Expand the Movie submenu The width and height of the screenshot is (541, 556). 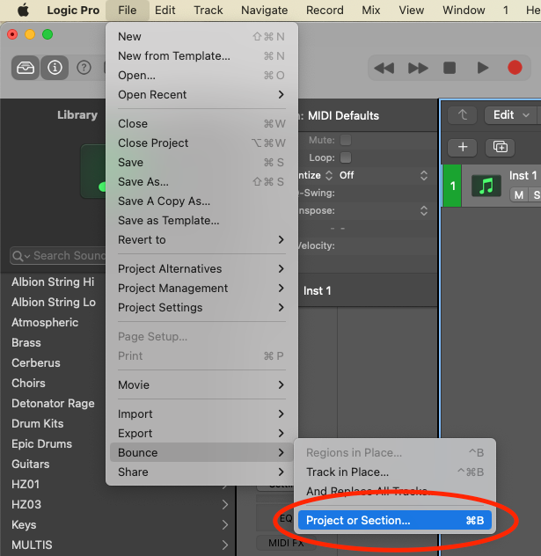click(x=201, y=384)
